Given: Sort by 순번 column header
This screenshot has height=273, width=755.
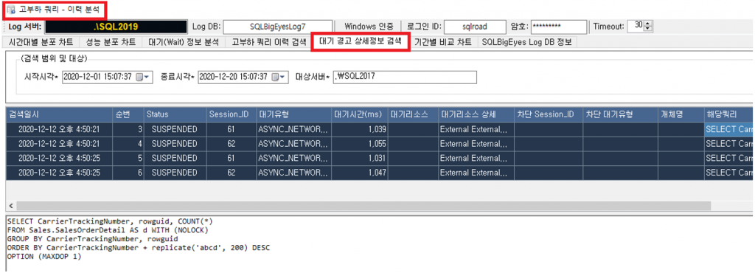Looking at the screenshot, I should pos(128,114).
